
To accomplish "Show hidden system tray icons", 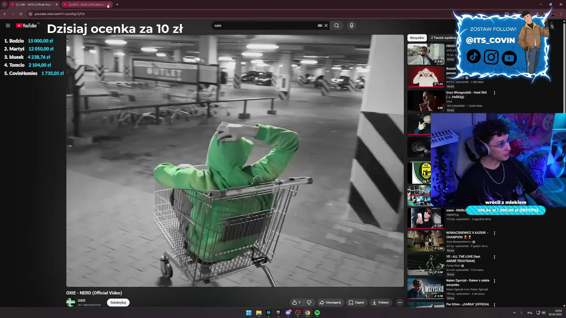I will [x=515, y=313].
